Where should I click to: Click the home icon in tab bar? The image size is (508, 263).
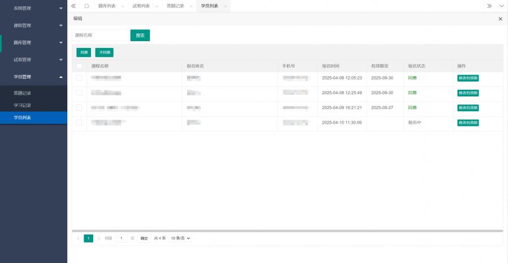click(x=86, y=6)
